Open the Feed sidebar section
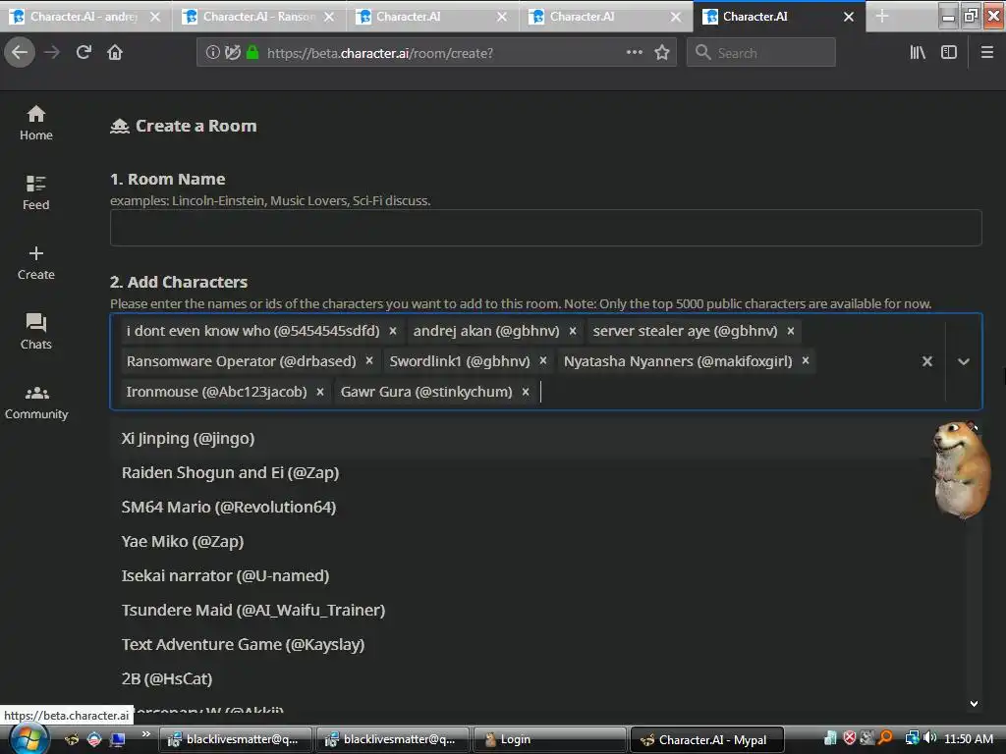1006x754 pixels. coord(36,192)
